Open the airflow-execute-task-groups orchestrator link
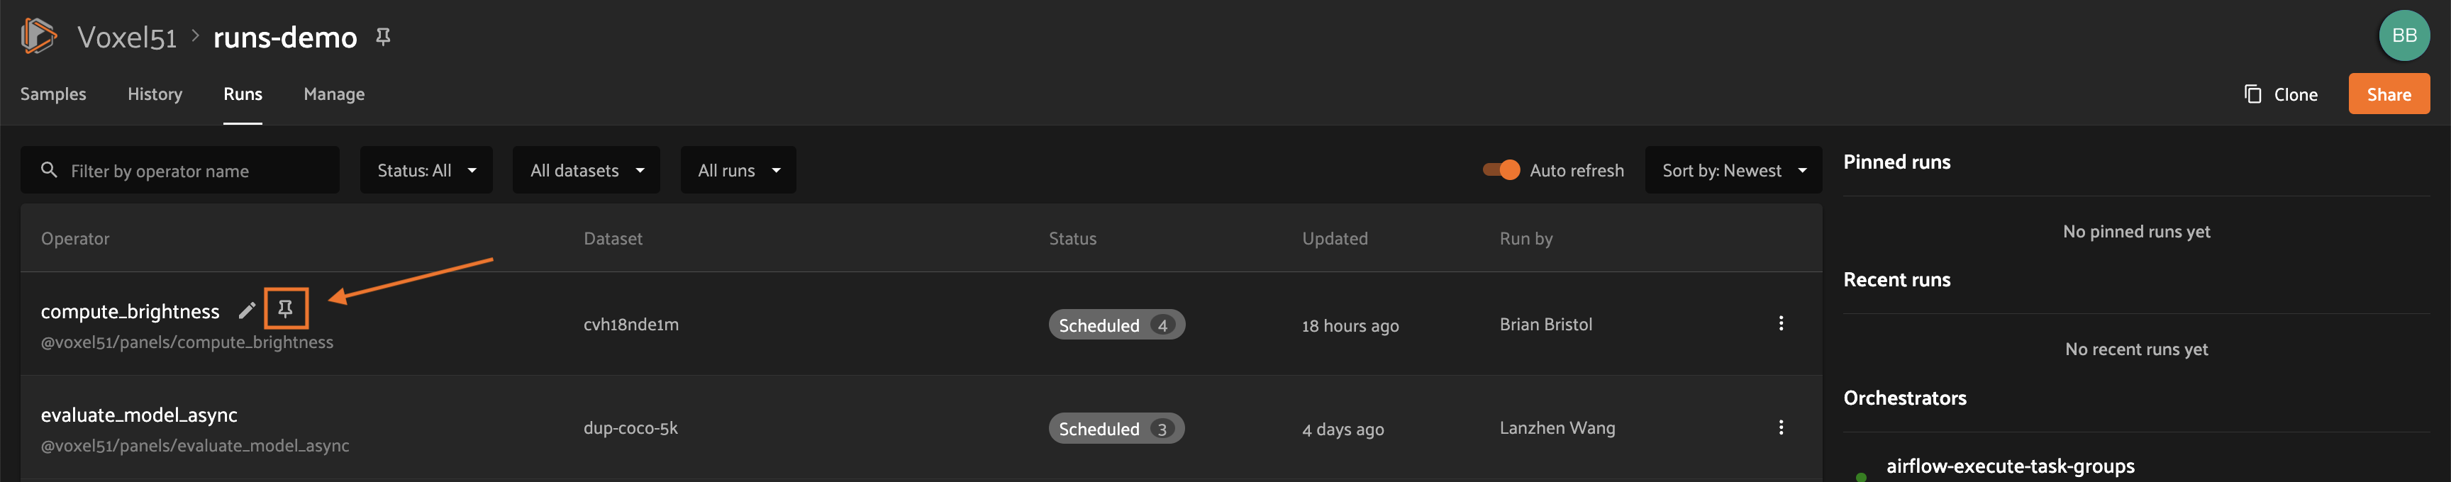Image resolution: width=2451 pixels, height=482 pixels. pos(2009,466)
